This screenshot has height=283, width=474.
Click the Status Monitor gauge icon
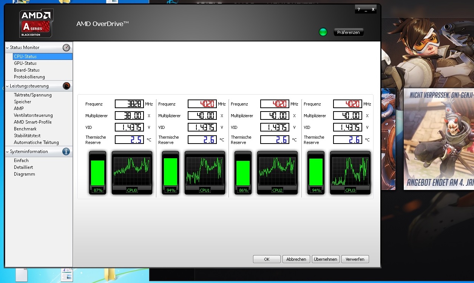coord(66,47)
